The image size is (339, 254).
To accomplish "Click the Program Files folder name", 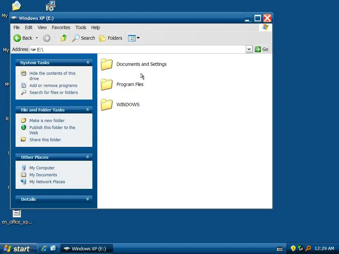I will 130,84.
